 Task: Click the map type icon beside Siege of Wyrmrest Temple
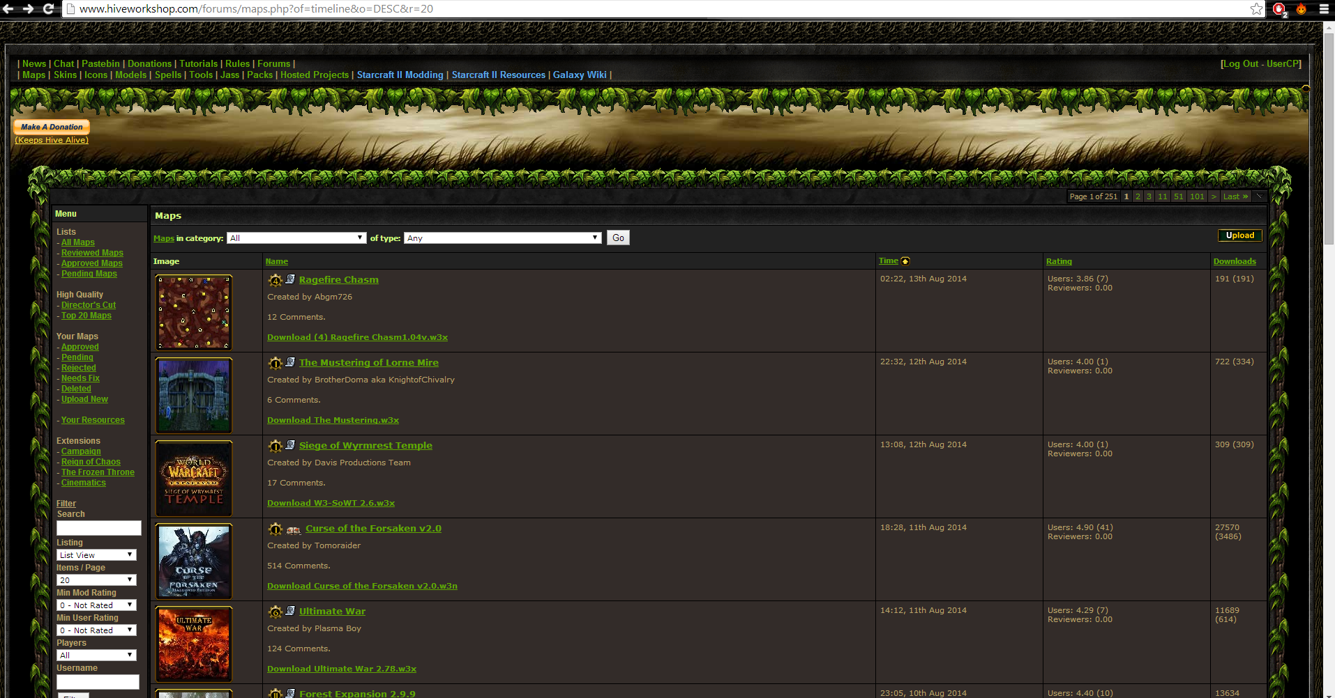click(x=290, y=444)
